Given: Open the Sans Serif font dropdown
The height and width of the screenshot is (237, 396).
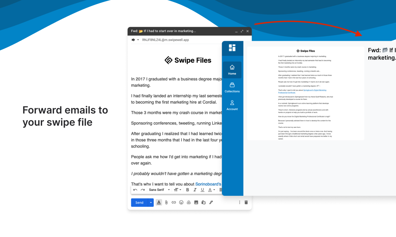Looking at the screenshot, I should [159, 190].
